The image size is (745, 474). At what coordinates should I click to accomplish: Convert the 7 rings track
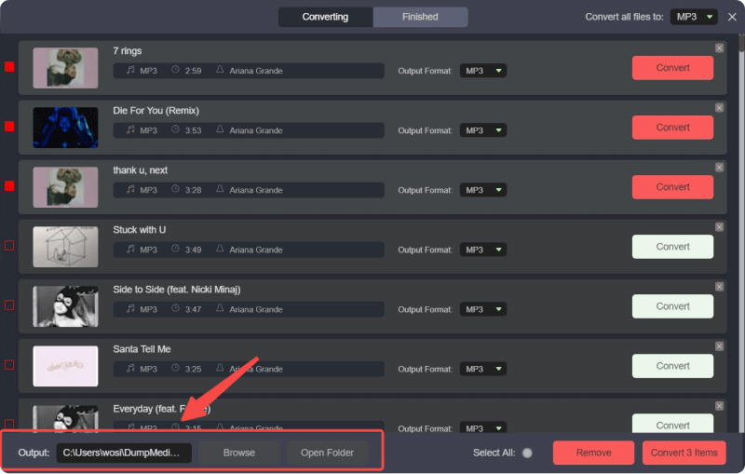pos(672,68)
